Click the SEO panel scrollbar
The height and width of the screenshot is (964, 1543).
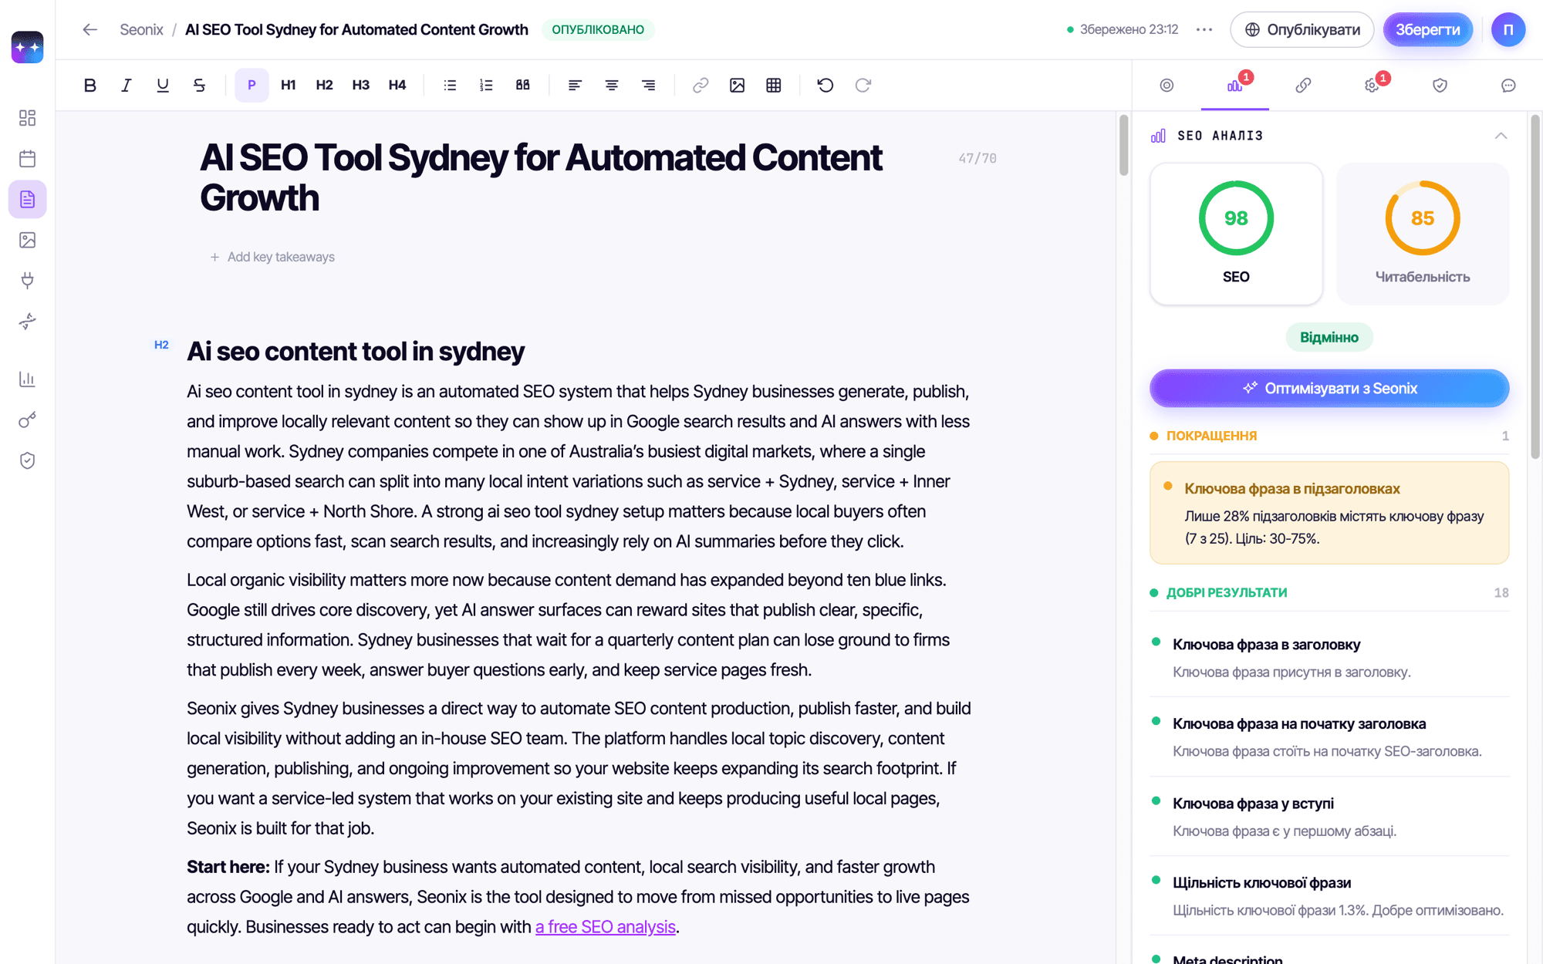click(x=1535, y=287)
